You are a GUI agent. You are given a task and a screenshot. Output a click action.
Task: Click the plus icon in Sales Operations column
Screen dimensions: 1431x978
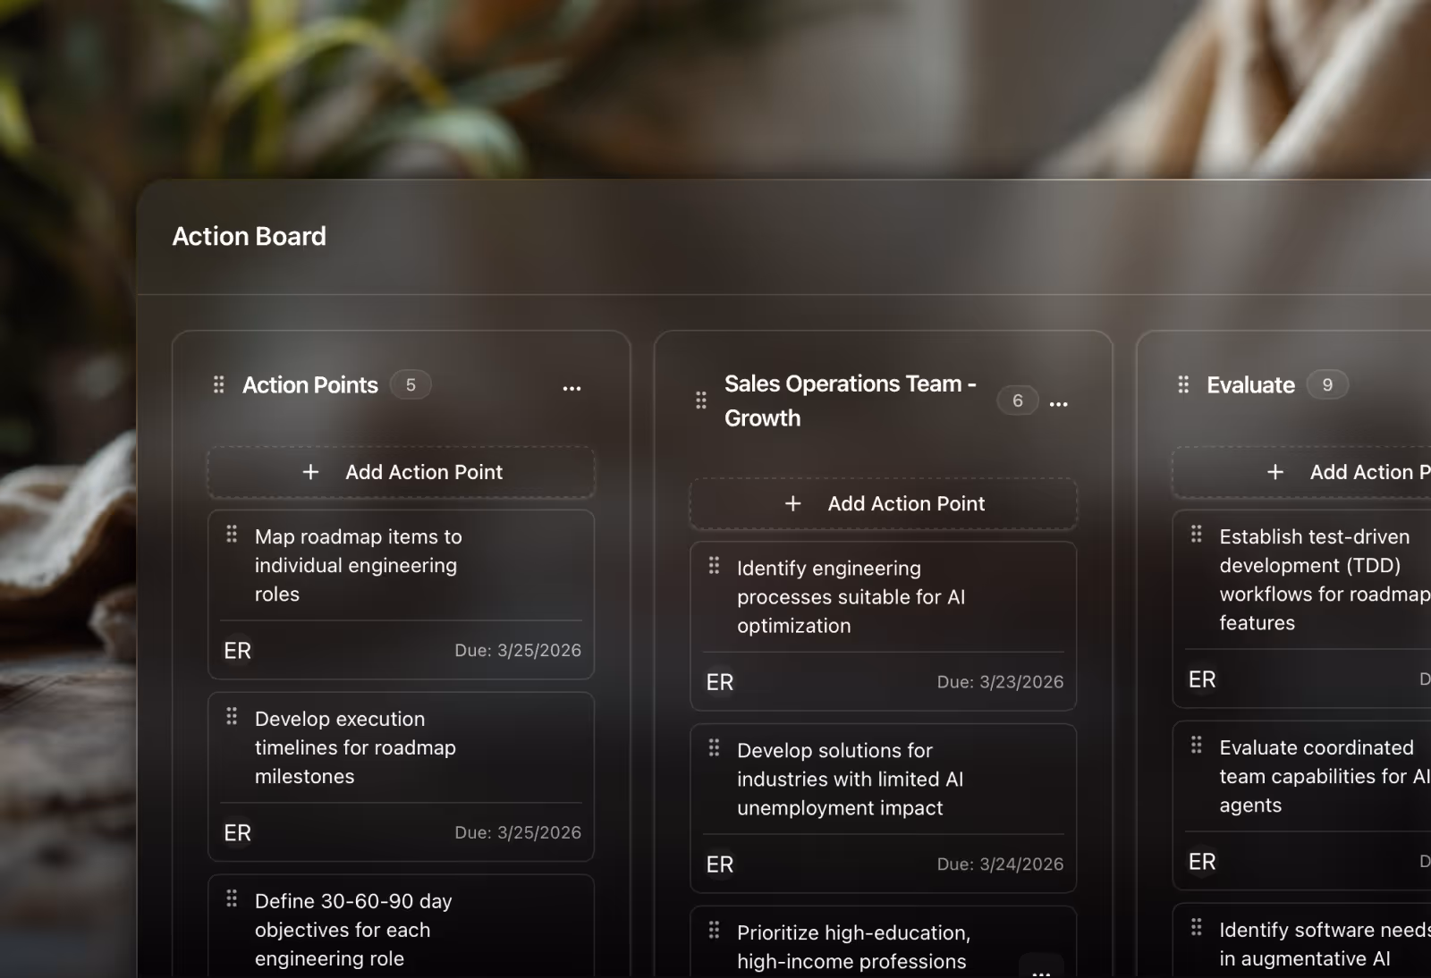point(792,503)
